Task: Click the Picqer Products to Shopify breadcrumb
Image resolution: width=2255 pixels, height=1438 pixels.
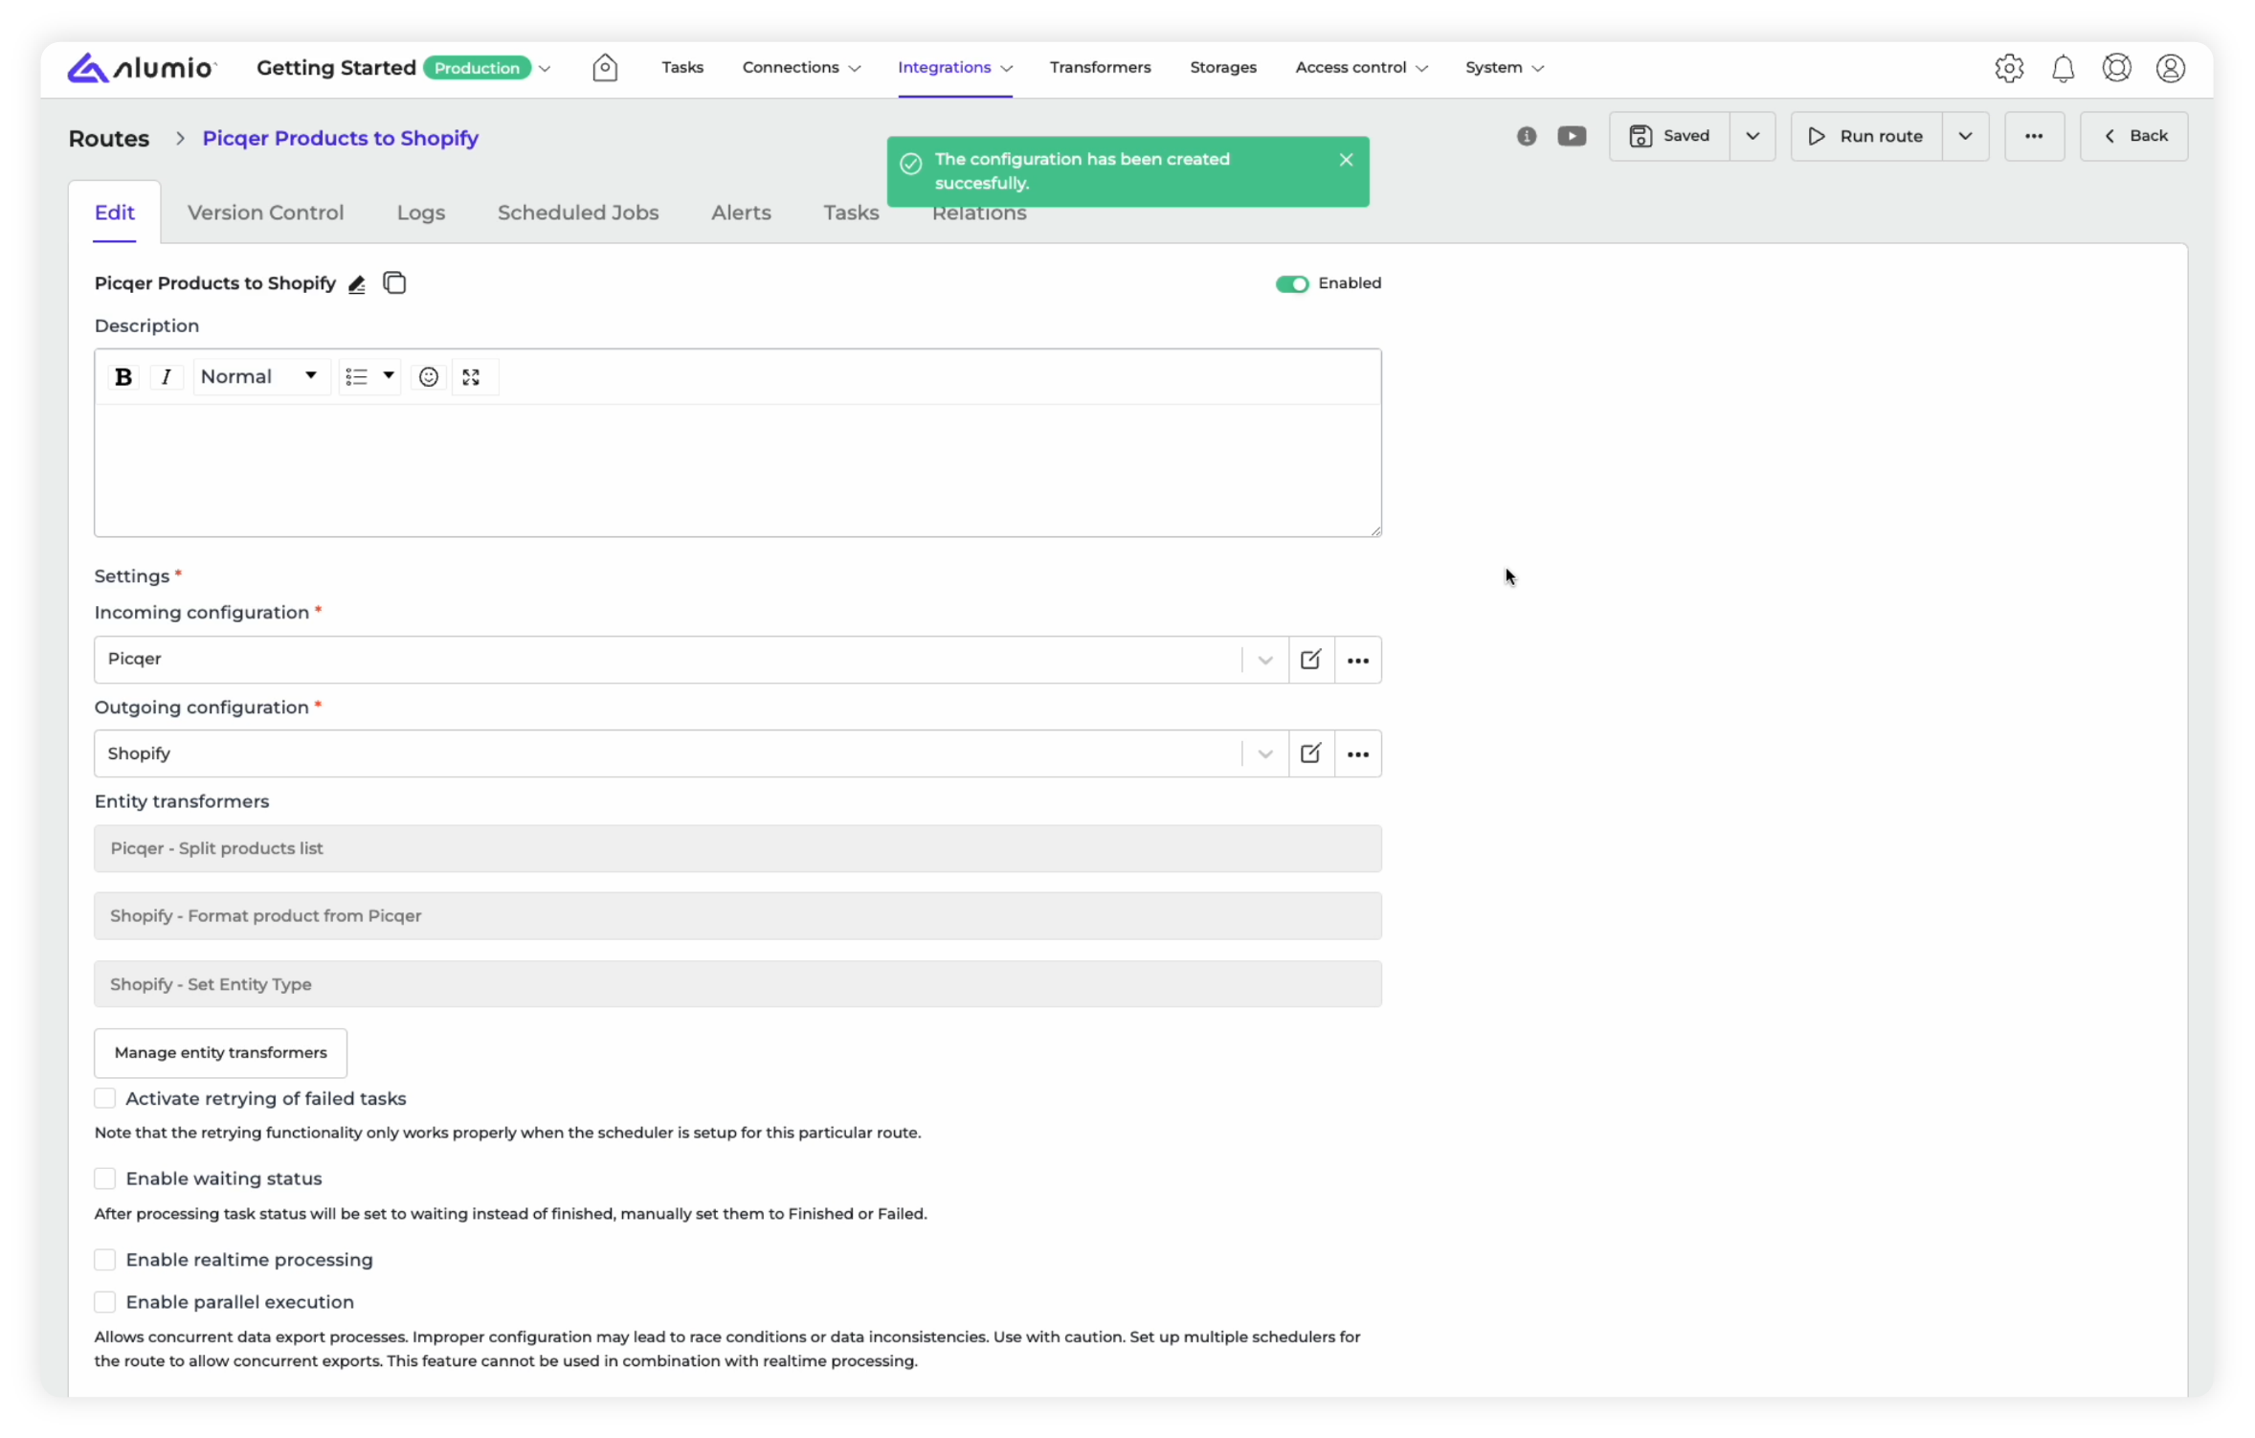Action: pyautogui.click(x=340, y=138)
